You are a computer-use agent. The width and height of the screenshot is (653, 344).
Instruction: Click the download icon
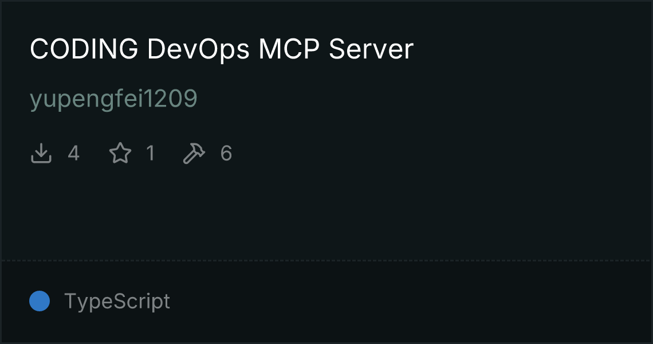pyautogui.click(x=41, y=153)
